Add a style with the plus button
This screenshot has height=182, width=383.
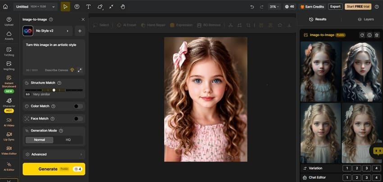[80, 31]
